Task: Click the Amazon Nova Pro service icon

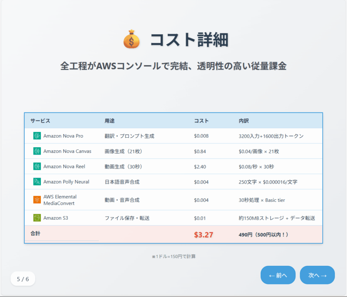Action: [x=37, y=136]
